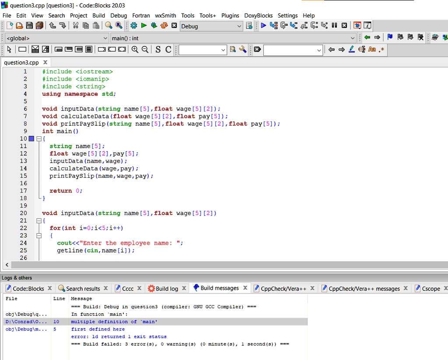Toggle bookmark flag icon
Image resolution: width=448 pixels, height=360 pixels.
point(390,37)
